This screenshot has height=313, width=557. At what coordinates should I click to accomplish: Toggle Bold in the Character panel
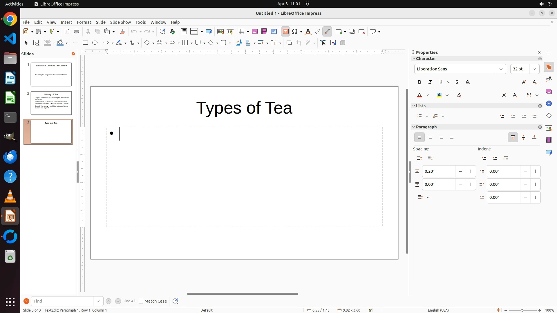pyautogui.click(x=419, y=82)
